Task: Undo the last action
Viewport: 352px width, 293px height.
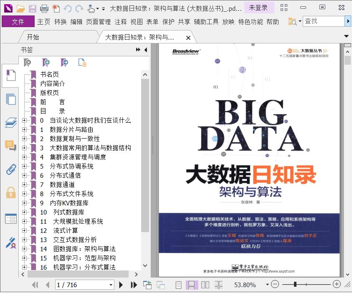Action: click(68, 9)
